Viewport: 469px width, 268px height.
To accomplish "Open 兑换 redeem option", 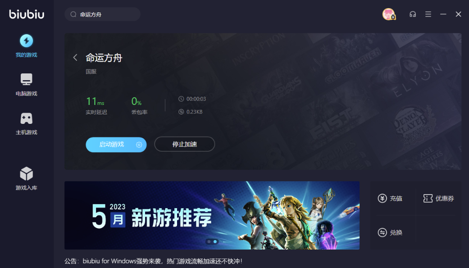I will (x=391, y=232).
